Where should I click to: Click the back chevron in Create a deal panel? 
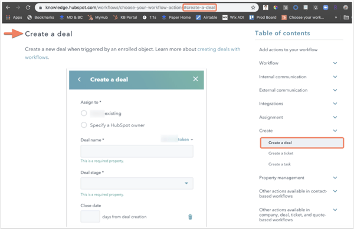(x=79, y=79)
